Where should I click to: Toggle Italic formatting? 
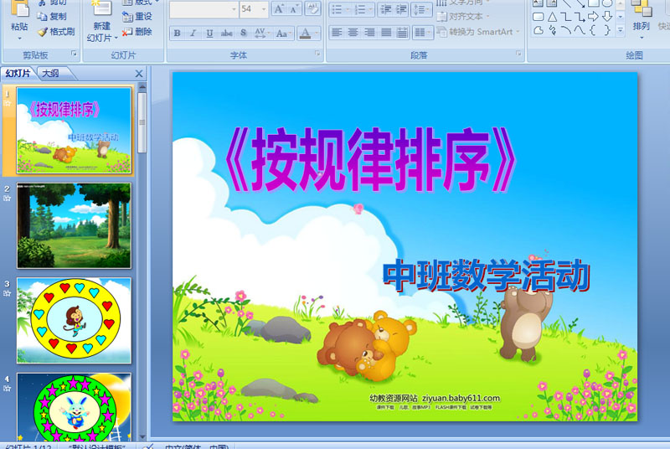193,34
